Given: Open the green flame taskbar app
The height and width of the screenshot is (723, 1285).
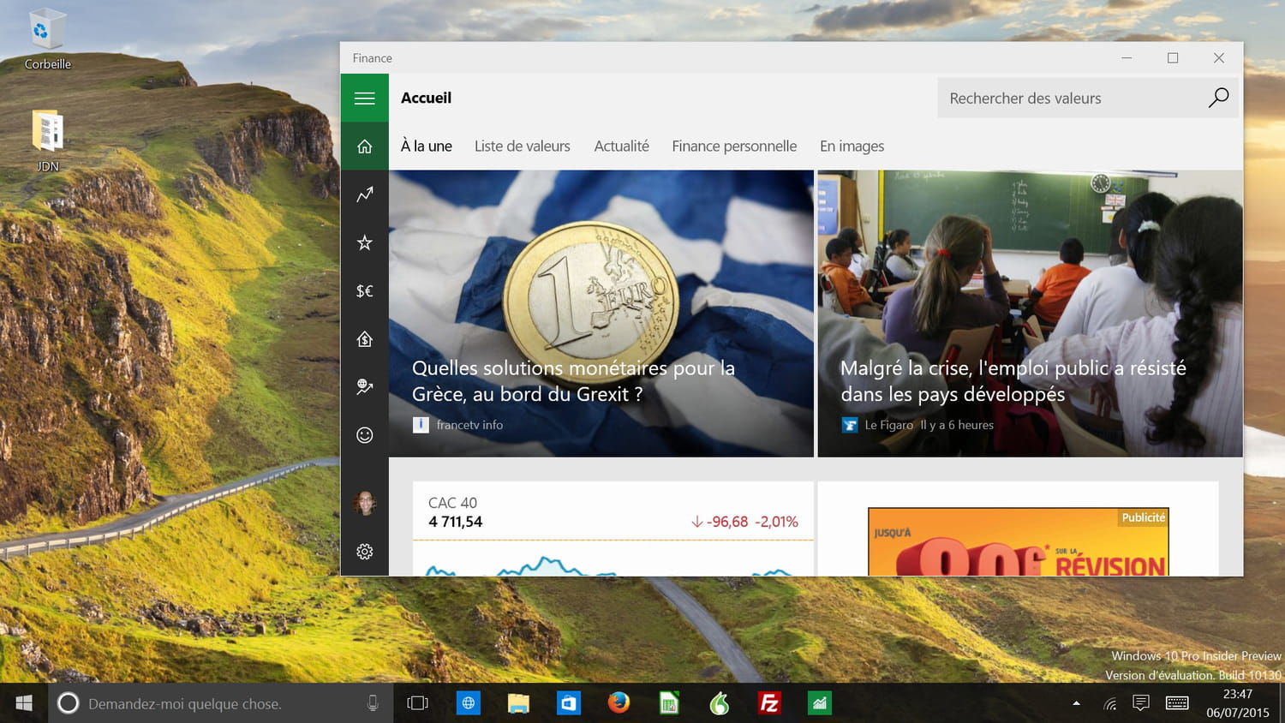Looking at the screenshot, I should tap(720, 703).
